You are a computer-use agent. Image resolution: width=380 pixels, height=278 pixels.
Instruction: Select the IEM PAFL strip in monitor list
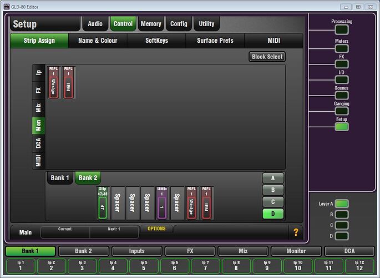tap(68, 82)
